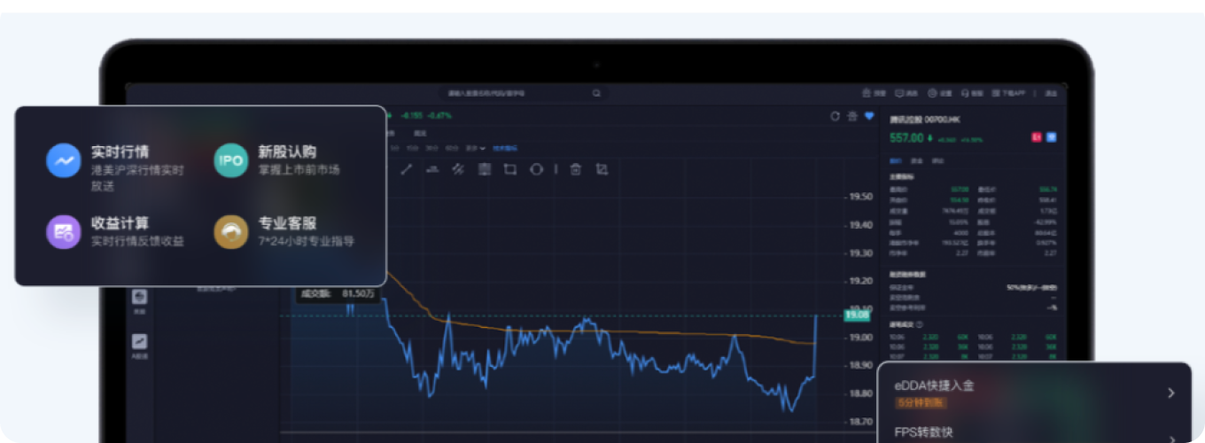Click the refresh icon above the chart
The height and width of the screenshot is (443, 1205).
pyautogui.click(x=835, y=116)
